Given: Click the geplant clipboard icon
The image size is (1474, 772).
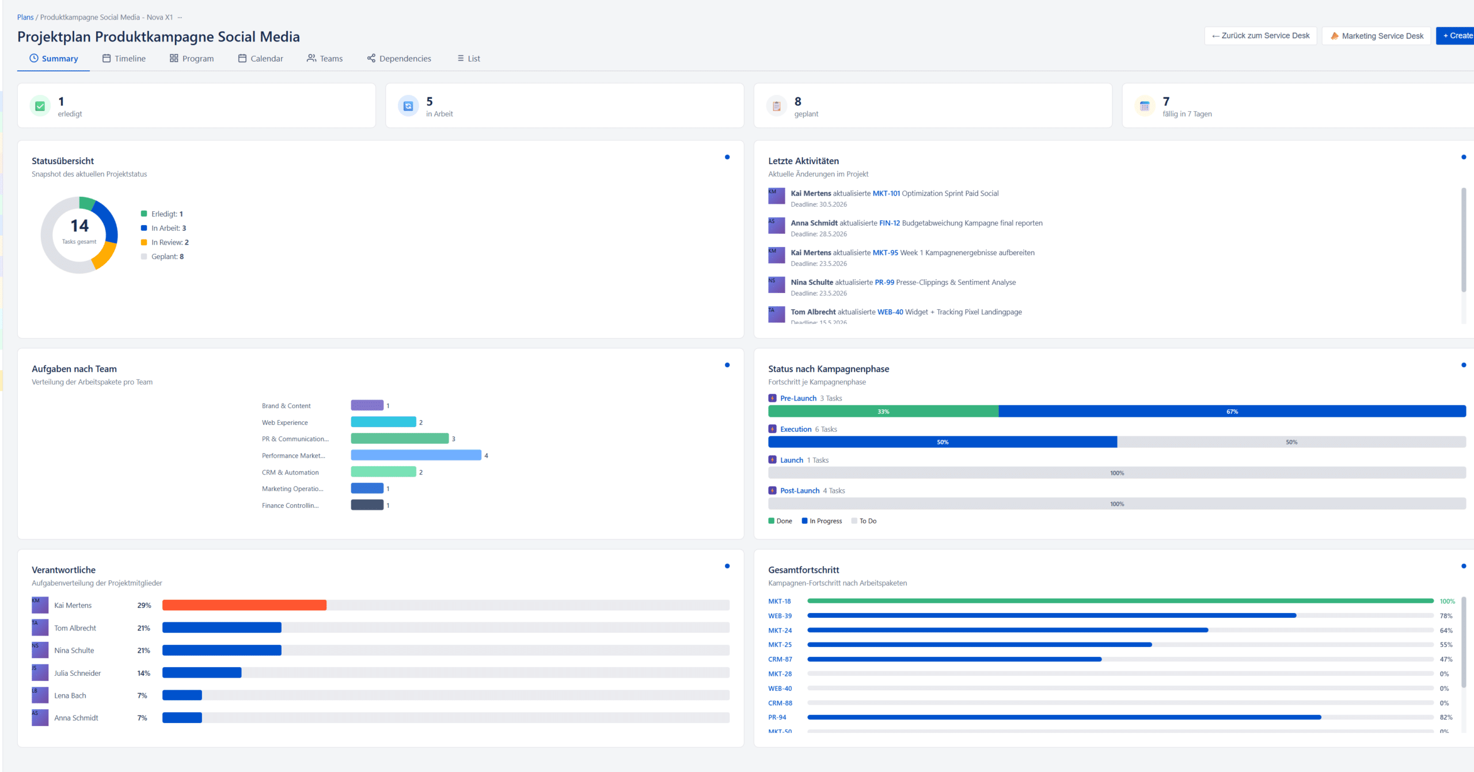Looking at the screenshot, I should (x=776, y=106).
